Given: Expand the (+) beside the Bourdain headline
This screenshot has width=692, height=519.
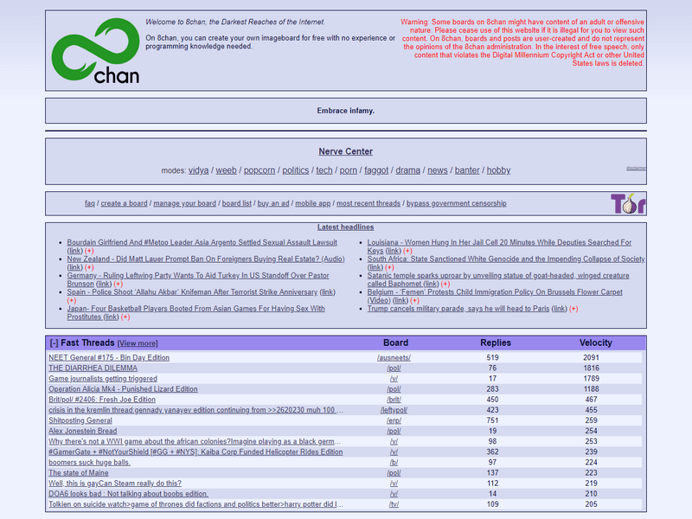Looking at the screenshot, I should pos(89,251).
